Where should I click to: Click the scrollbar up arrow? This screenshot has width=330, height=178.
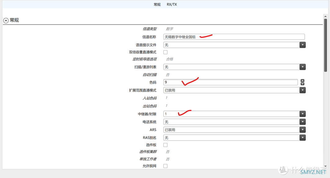(325, 16)
